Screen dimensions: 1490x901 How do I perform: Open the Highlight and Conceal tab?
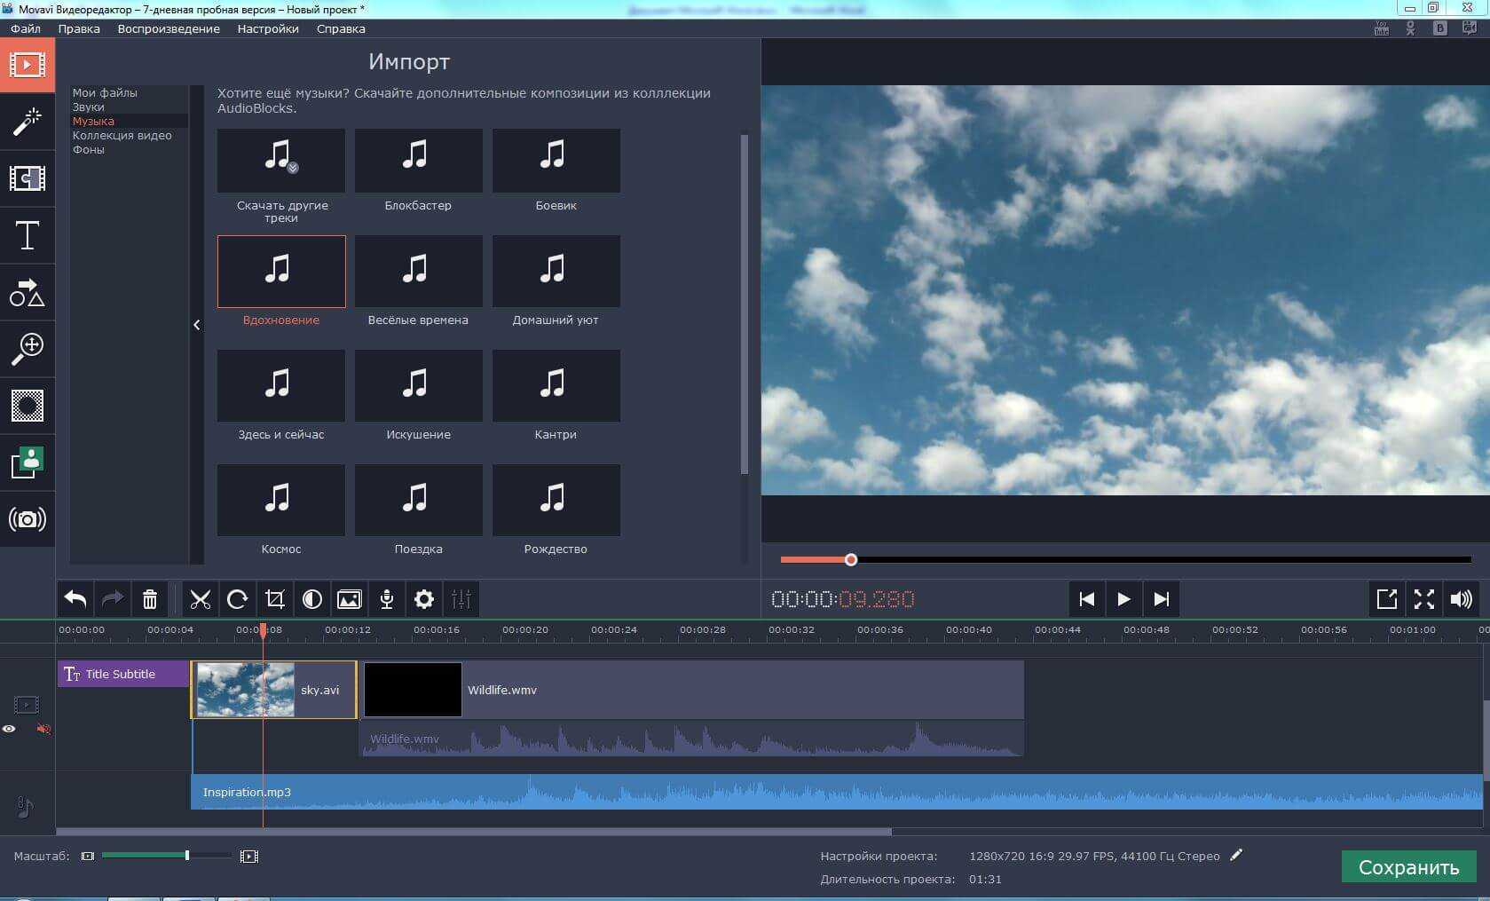click(28, 462)
